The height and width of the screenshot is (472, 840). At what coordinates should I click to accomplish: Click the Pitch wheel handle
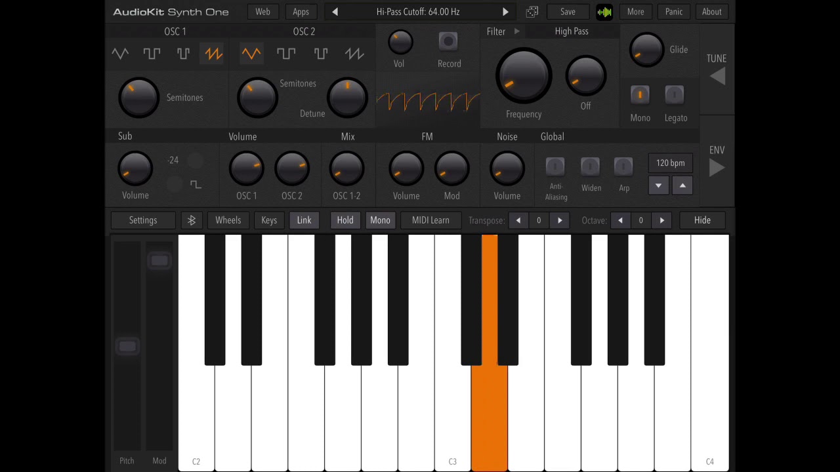click(x=127, y=346)
